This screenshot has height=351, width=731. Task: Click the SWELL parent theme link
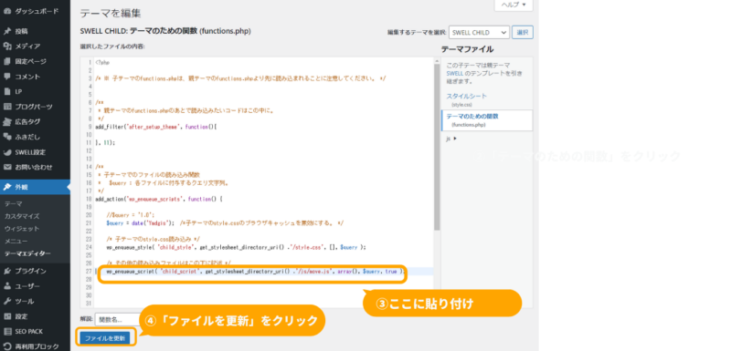[x=454, y=74]
